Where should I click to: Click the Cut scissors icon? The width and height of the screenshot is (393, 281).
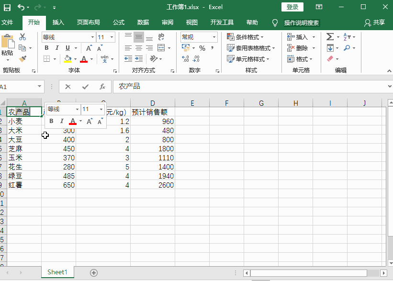pos(22,37)
